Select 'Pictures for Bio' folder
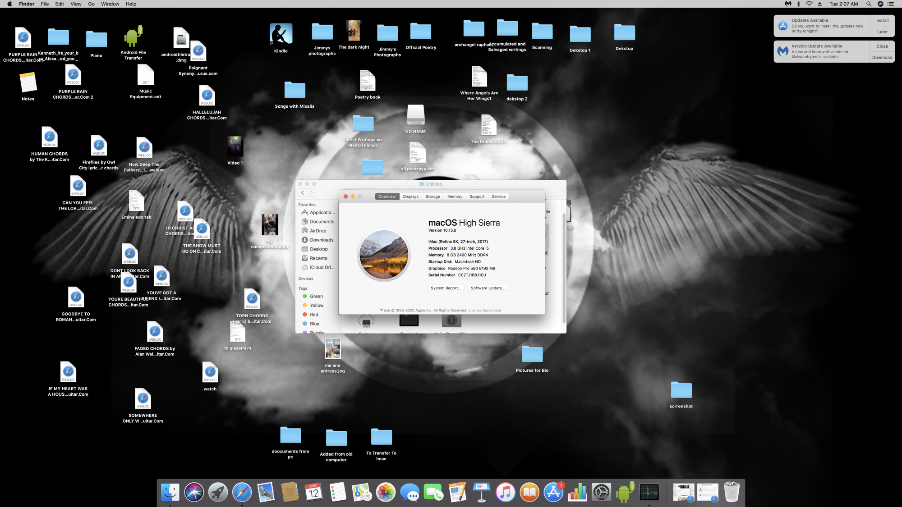The height and width of the screenshot is (507, 902). [x=532, y=354]
